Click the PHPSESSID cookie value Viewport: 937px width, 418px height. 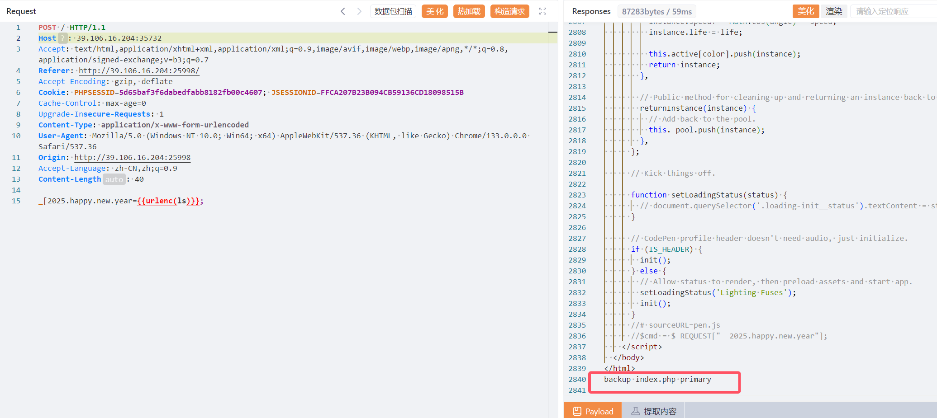[x=191, y=92]
